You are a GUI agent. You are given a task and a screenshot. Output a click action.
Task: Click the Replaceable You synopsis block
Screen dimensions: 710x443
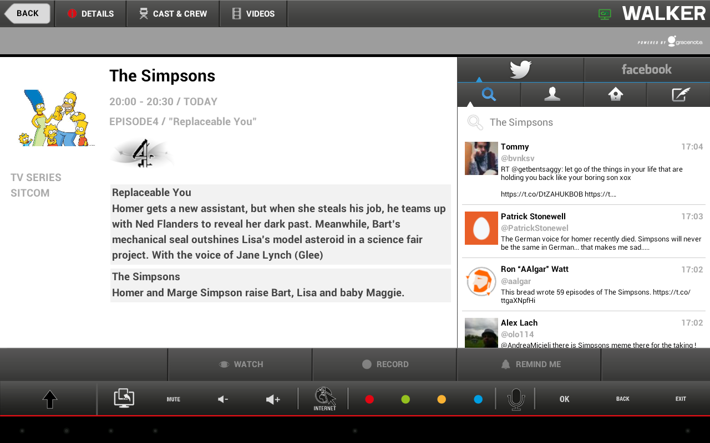click(x=280, y=224)
